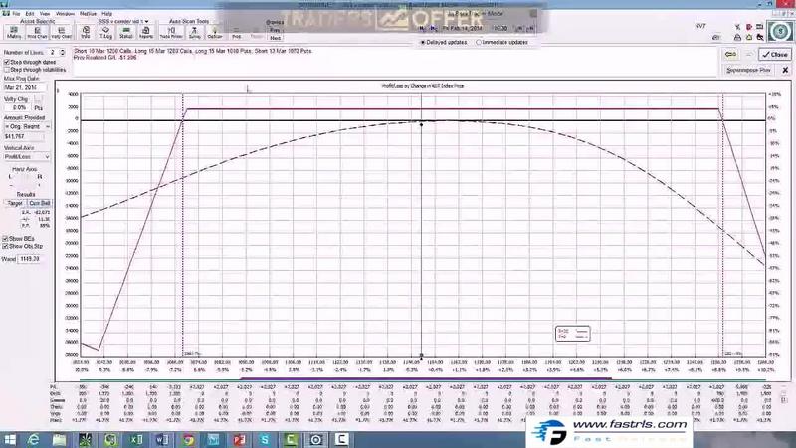The image size is (796, 448).
Task: Click the Status toolbar icon
Action: pyautogui.click(x=126, y=33)
